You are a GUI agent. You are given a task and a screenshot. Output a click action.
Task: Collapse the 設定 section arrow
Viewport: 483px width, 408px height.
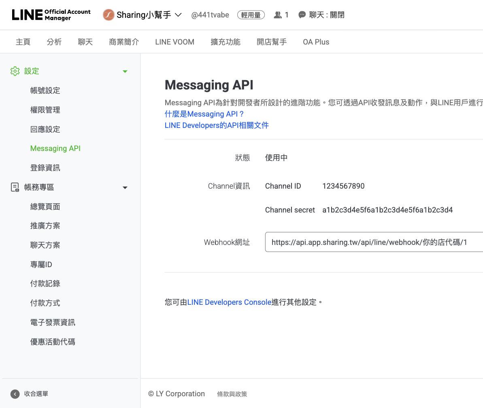point(125,71)
